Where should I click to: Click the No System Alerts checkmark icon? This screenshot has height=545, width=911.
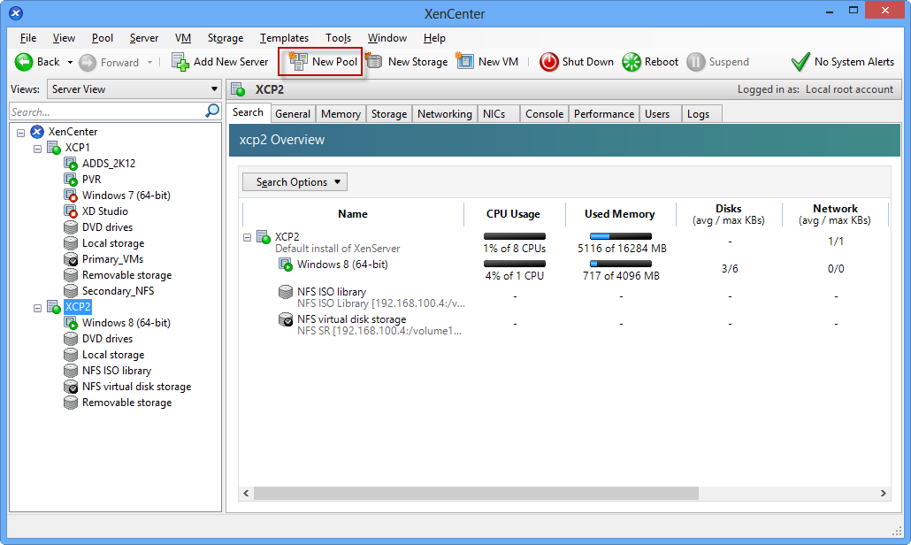click(x=800, y=62)
